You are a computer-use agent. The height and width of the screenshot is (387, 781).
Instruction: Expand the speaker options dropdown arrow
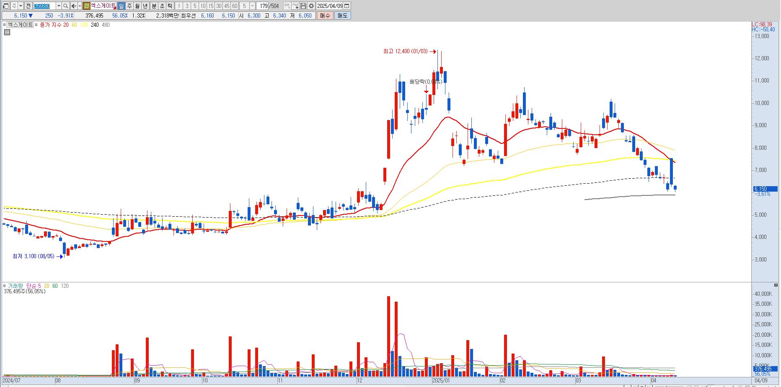pos(80,6)
